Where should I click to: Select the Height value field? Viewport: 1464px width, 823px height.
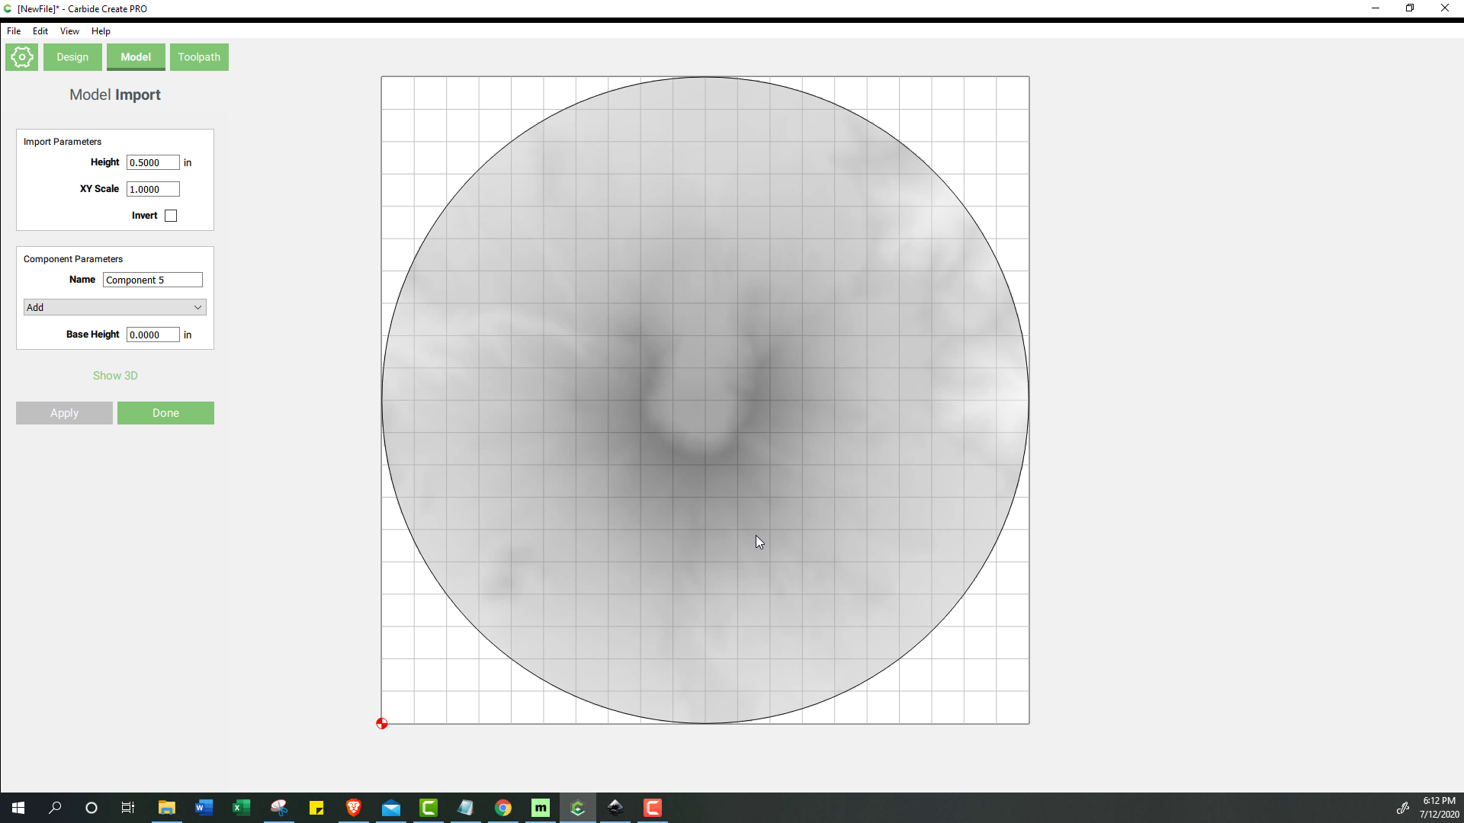coord(152,162)
